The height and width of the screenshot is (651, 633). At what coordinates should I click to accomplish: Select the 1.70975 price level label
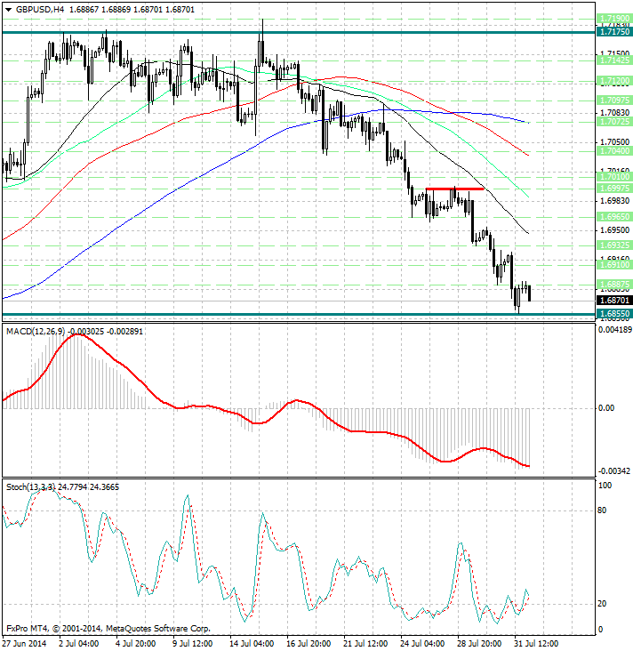pyautogui.click(x=614, y=100)
